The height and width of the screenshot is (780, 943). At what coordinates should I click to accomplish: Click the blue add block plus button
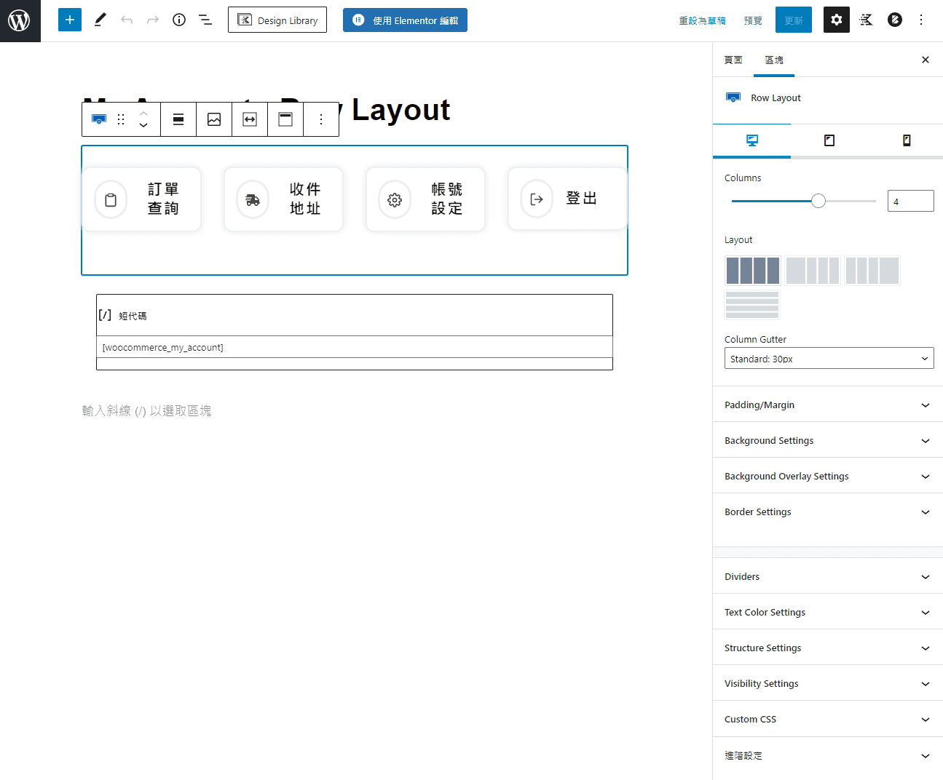click(70, 20)
